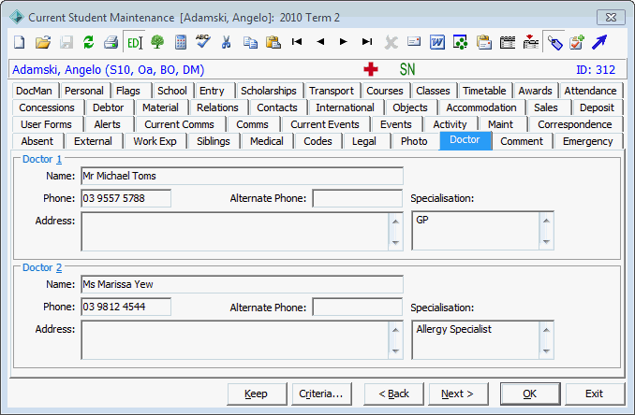635x415 pixels.
Task: Go to the first record arrow
Action: pos(297,42)
